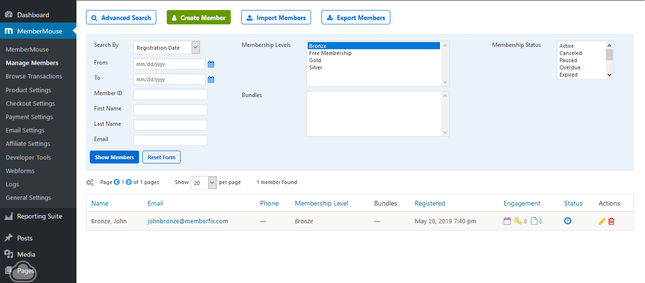645x283 pixels.
Task: Click the red trash delete member icon
Action: pos(611,221)
